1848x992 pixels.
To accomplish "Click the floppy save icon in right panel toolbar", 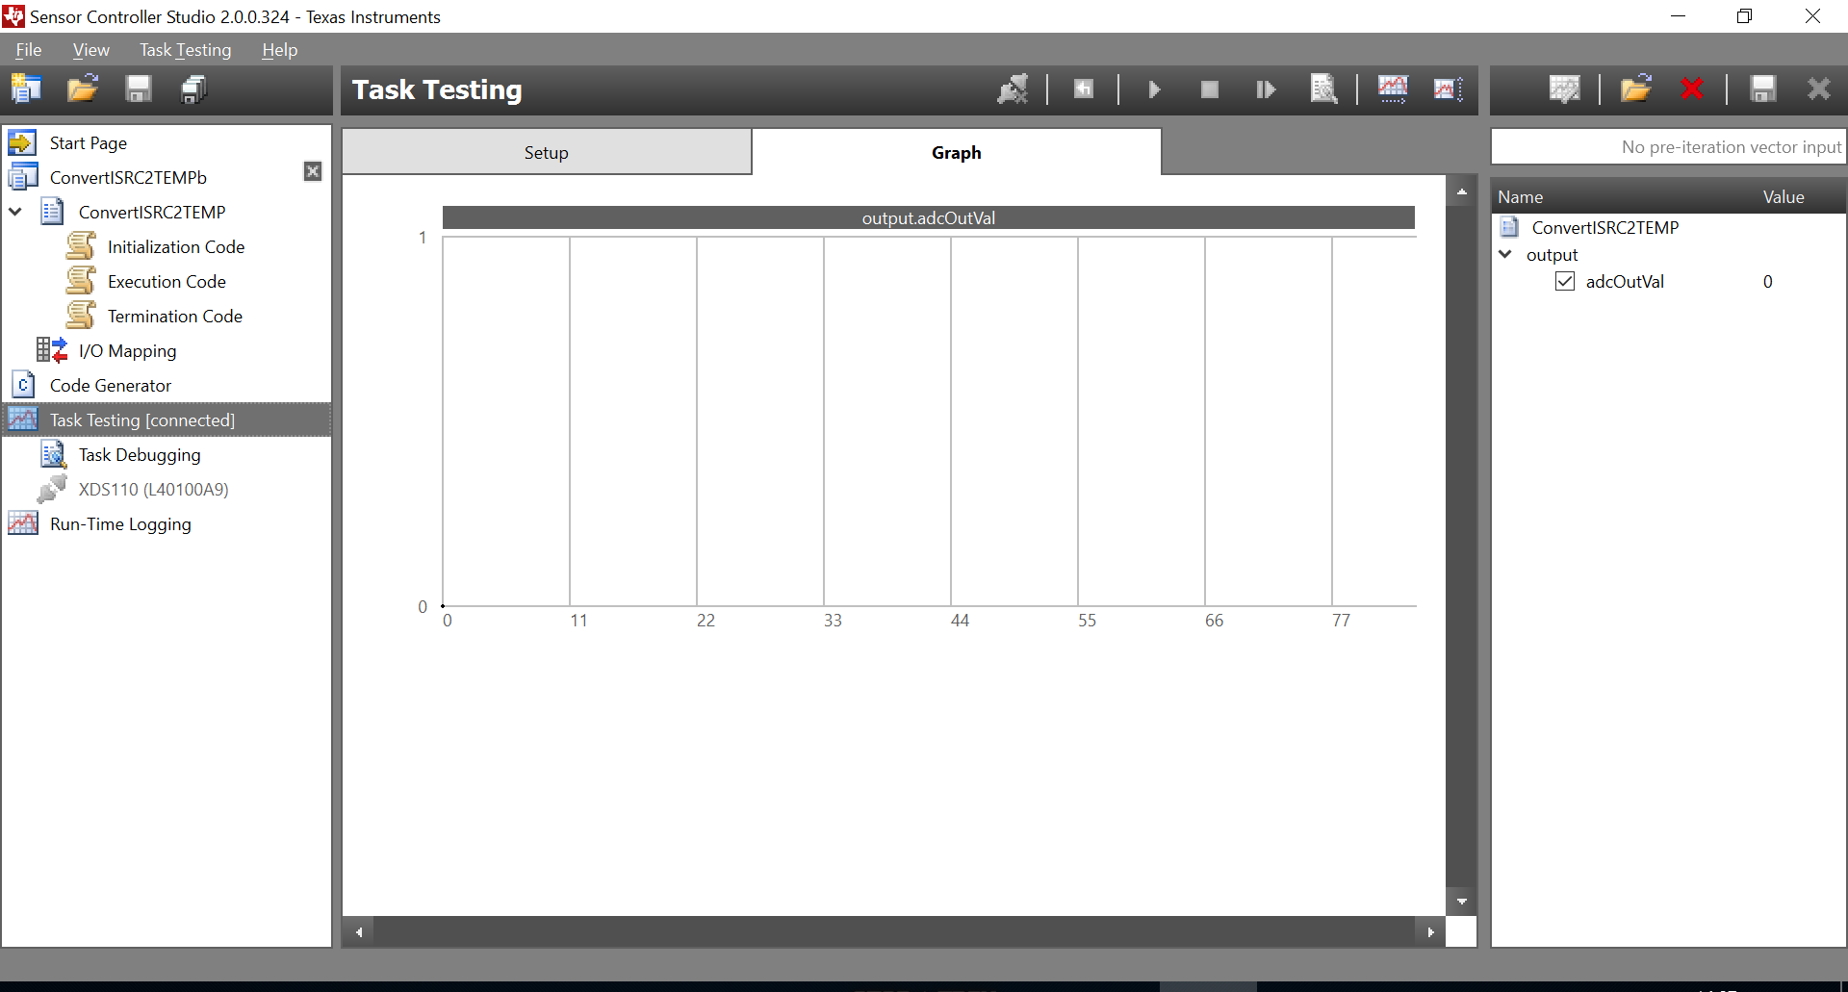I will tap(1763, 89).
